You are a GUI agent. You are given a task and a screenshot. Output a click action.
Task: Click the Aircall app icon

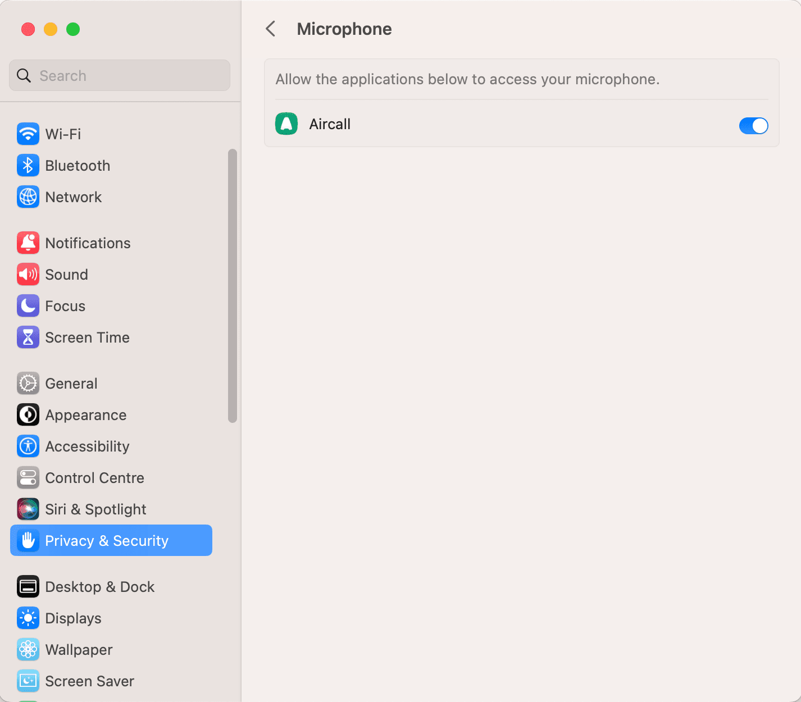click(x=286, y=124)
